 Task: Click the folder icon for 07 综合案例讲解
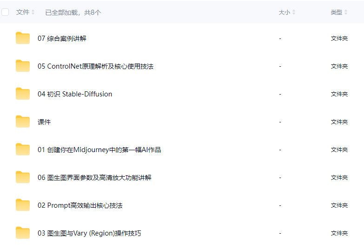[22, 38]
